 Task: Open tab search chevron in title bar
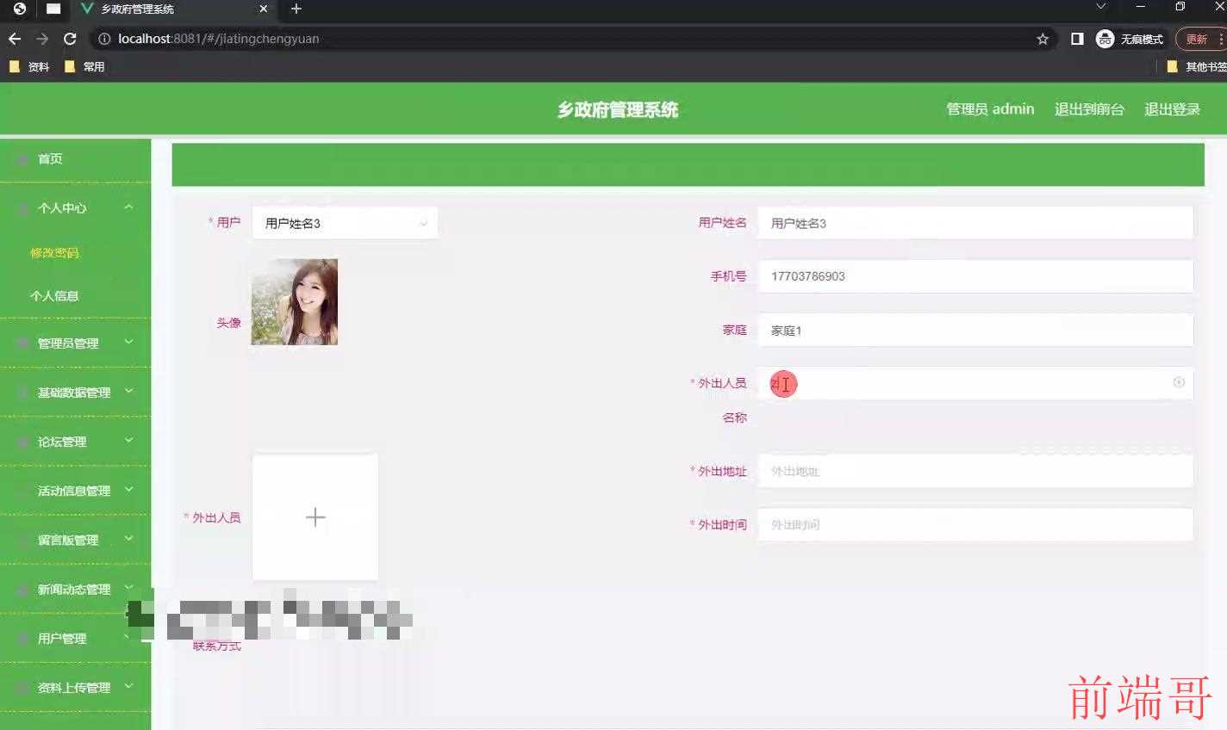pos(1100,7)
